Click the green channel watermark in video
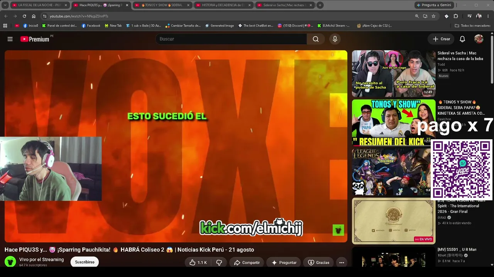This screenshot has height=277, width=494. tap(338, 230)
